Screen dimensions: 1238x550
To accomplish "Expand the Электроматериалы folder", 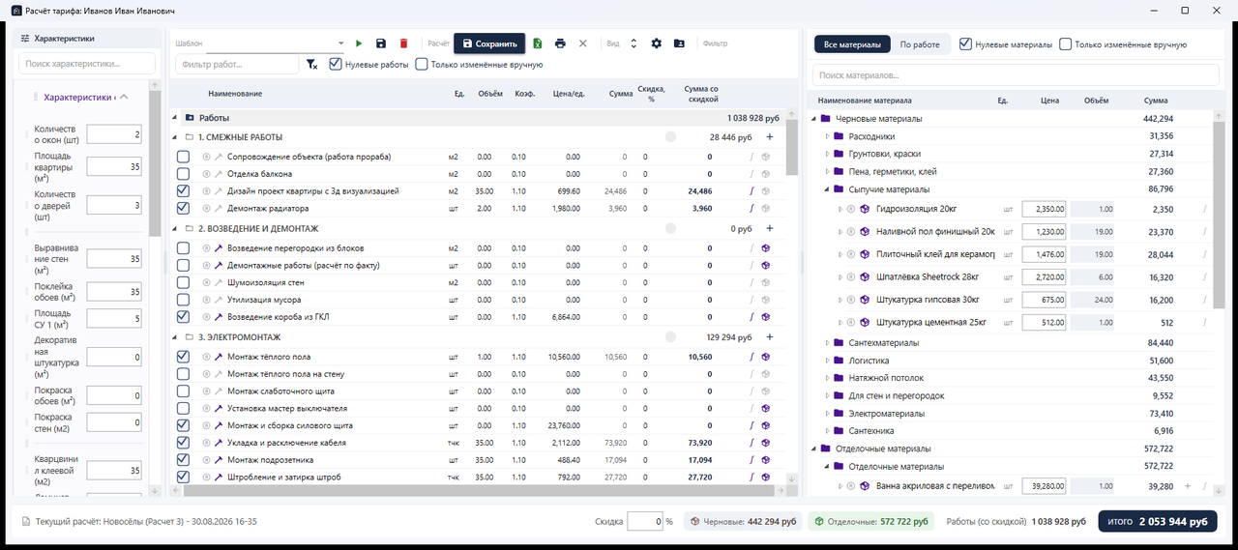I will [827, 414].
